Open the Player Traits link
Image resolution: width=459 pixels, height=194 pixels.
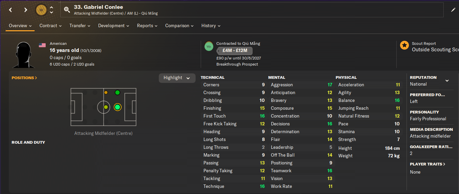[428, 164]
